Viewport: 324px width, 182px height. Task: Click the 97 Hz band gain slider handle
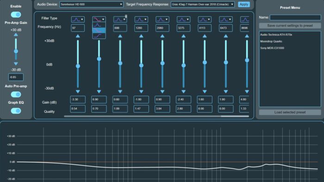(78, 66)
